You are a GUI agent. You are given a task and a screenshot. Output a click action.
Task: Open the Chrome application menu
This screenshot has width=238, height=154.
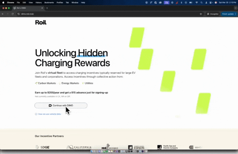click(x=11, y=3)
